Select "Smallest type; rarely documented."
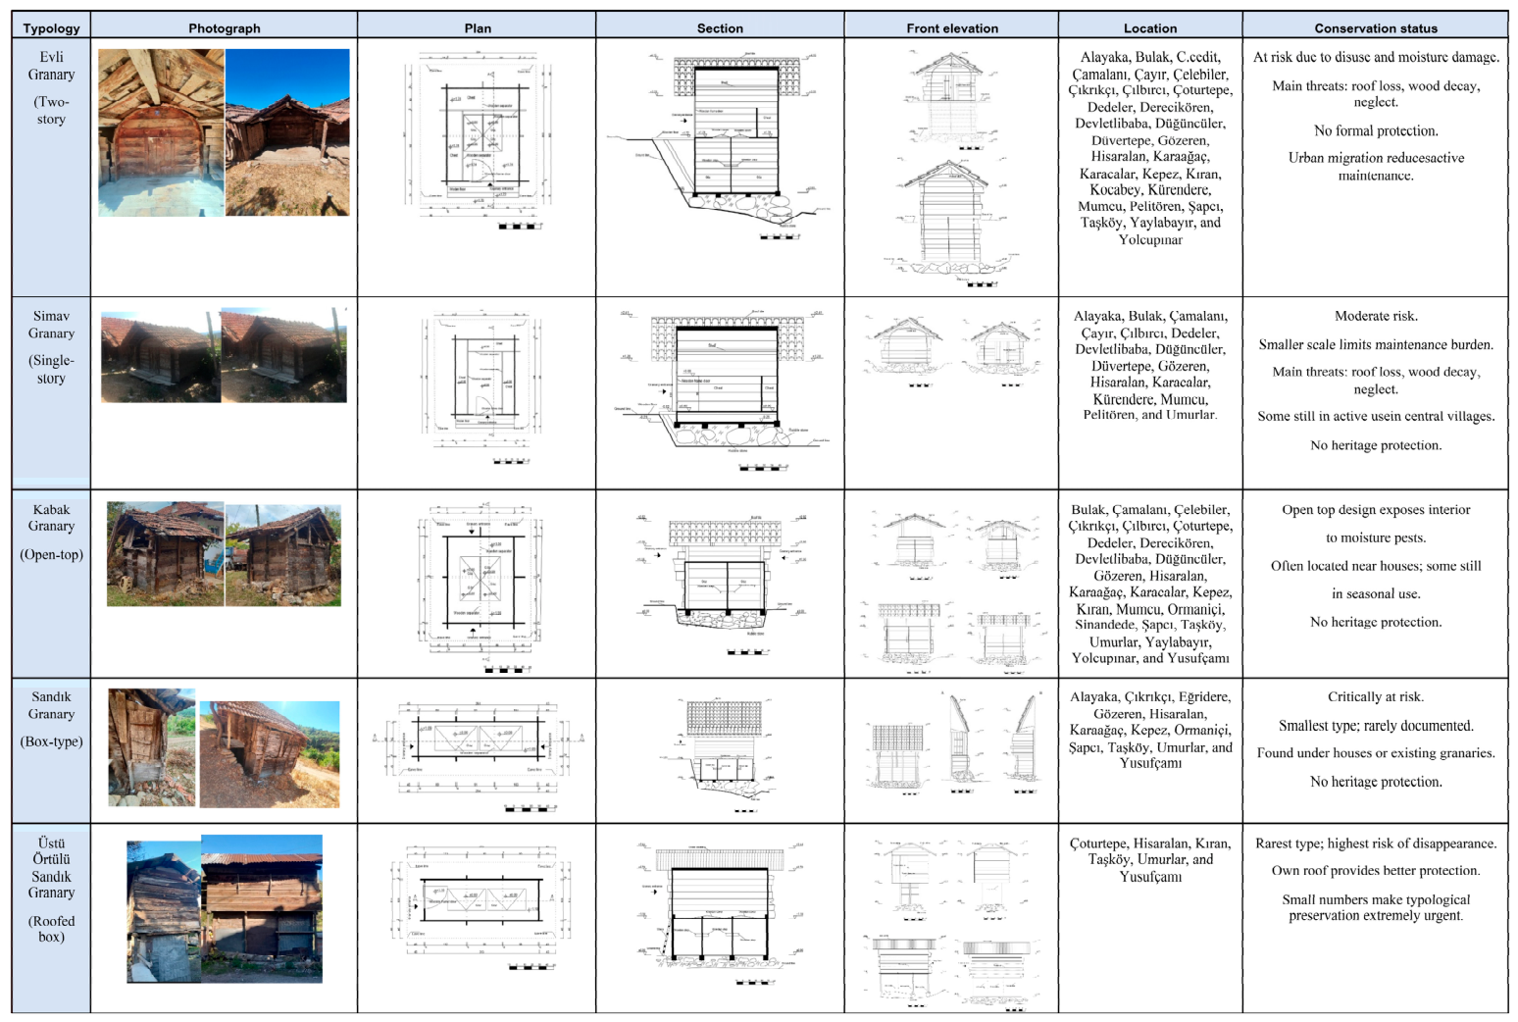 coord(1376,726)
